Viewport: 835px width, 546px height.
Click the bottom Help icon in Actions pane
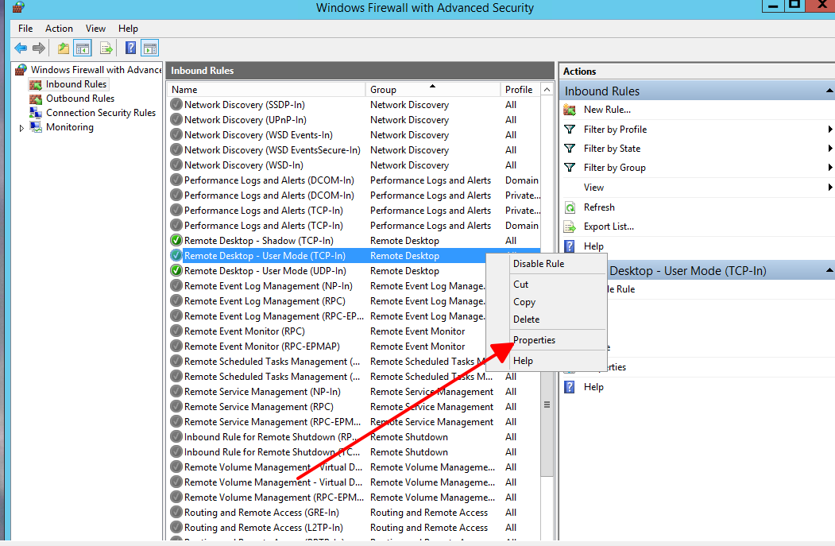pos(570,387)
